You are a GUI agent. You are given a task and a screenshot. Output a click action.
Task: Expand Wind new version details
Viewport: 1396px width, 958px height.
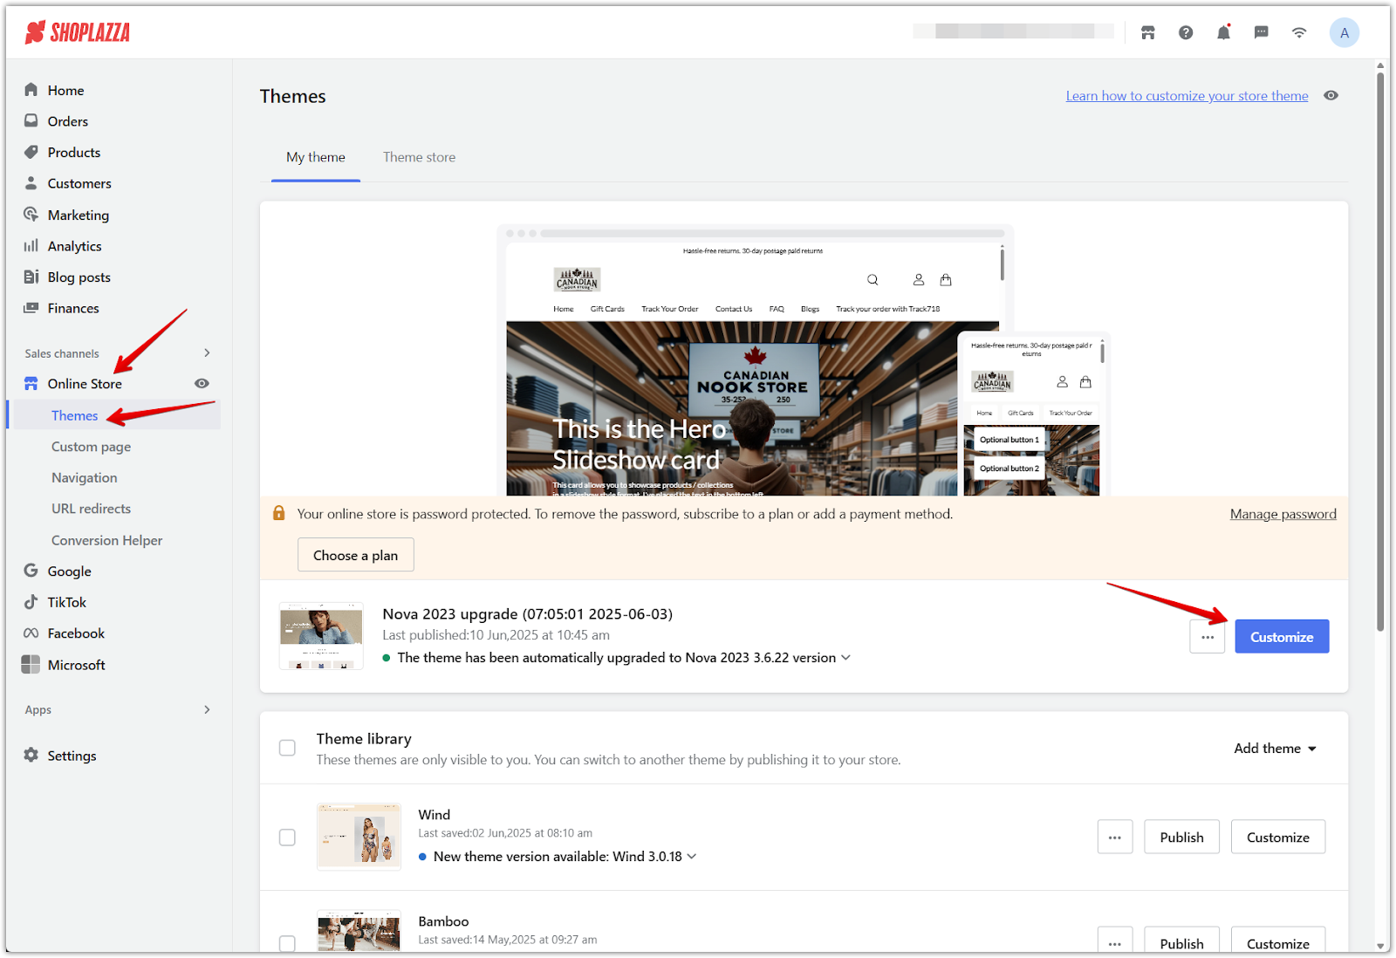[692, 857]
